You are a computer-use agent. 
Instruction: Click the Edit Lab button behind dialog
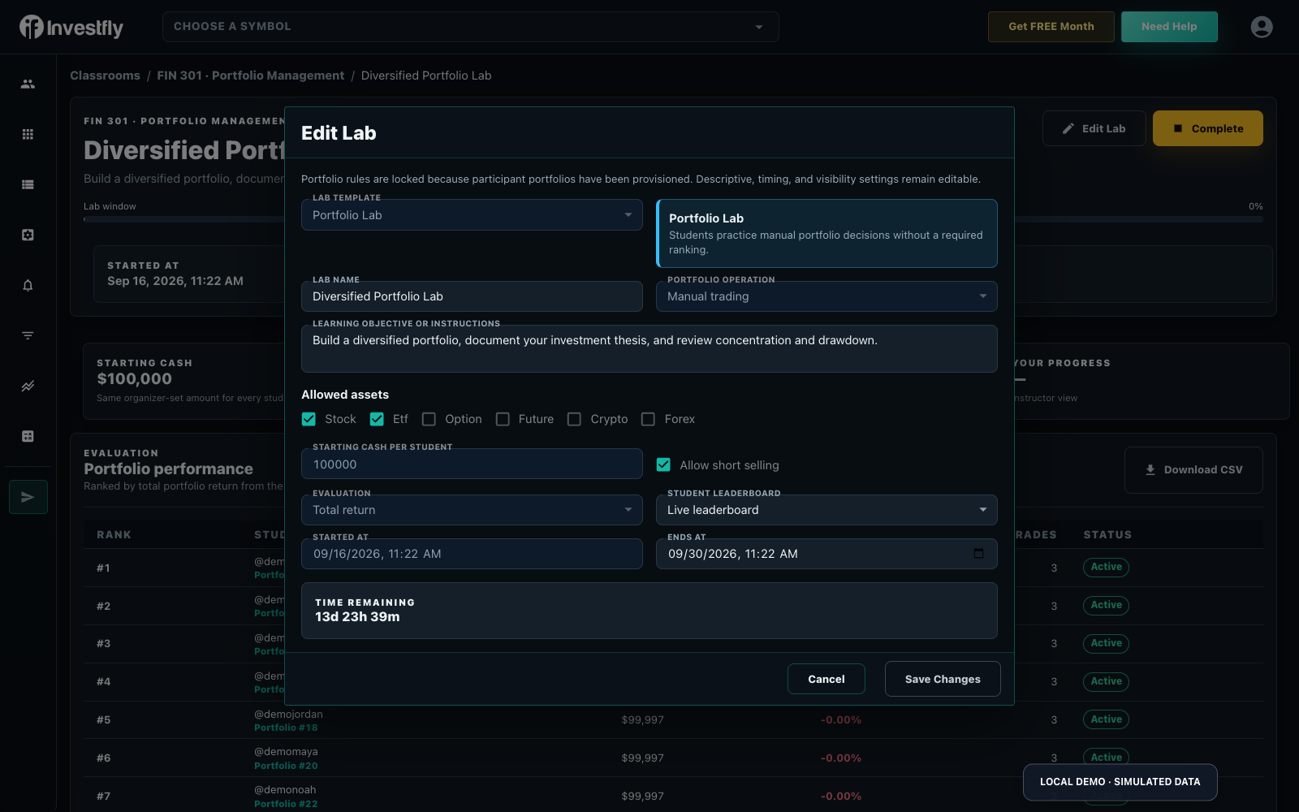tap(1094, 128)
